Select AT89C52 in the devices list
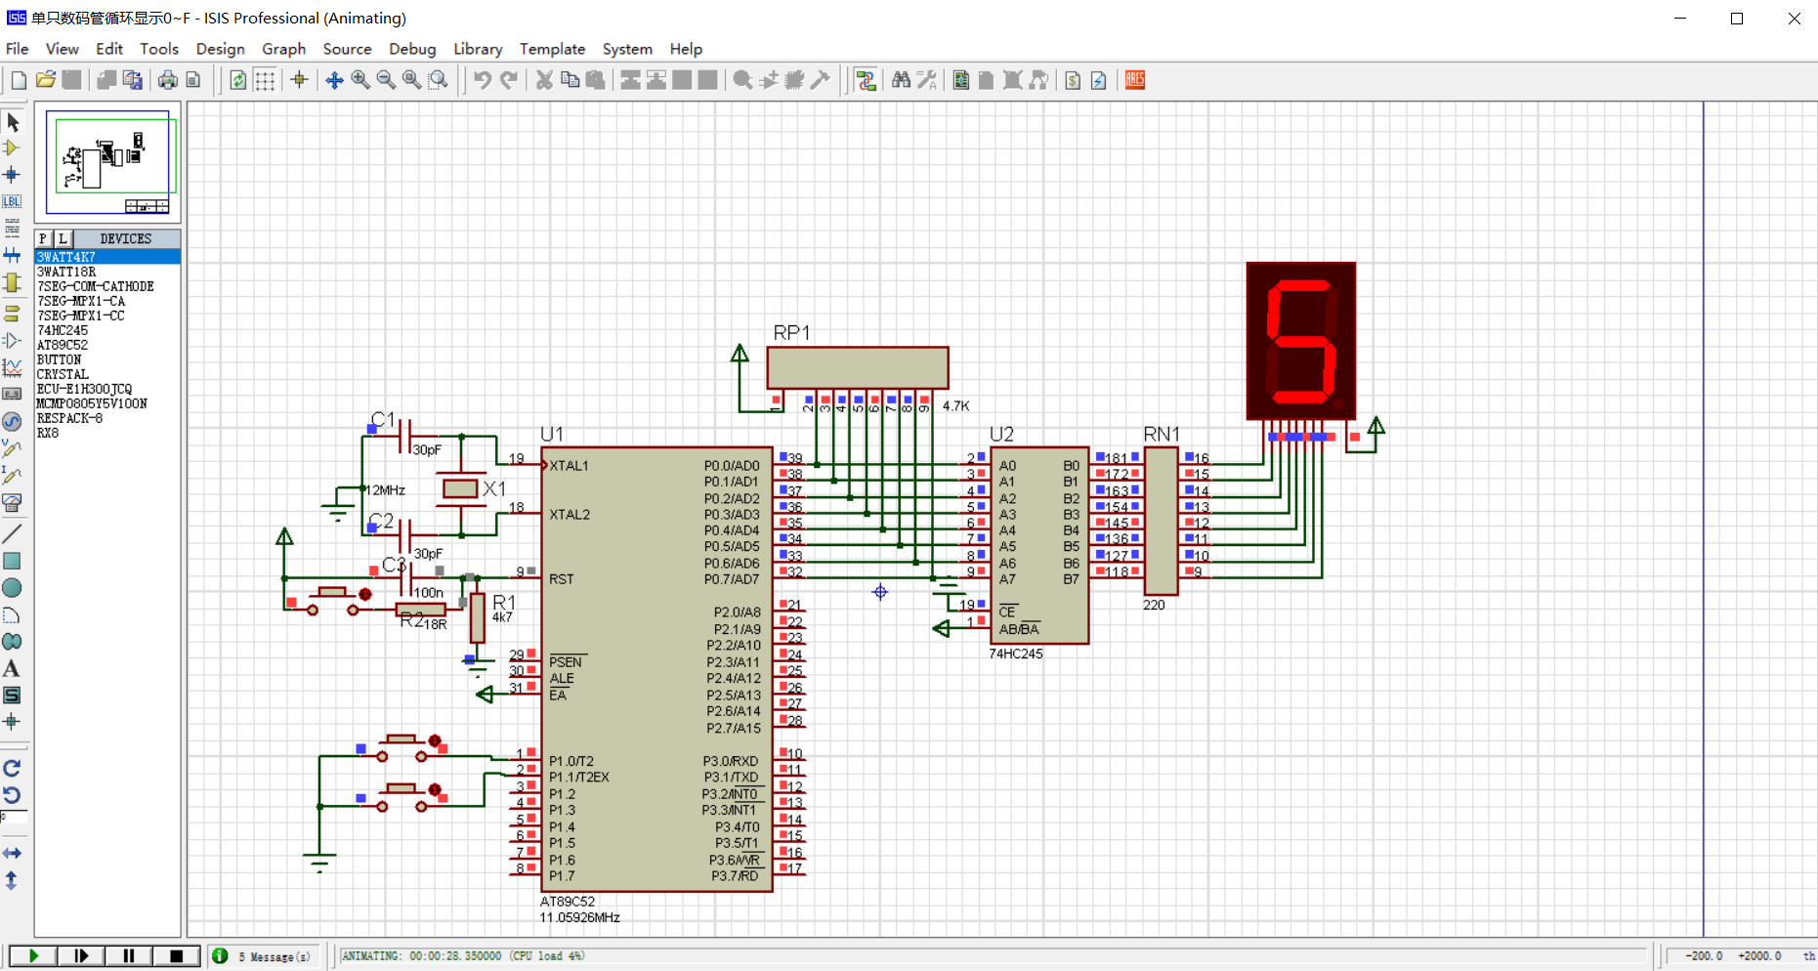 (63, 345)
